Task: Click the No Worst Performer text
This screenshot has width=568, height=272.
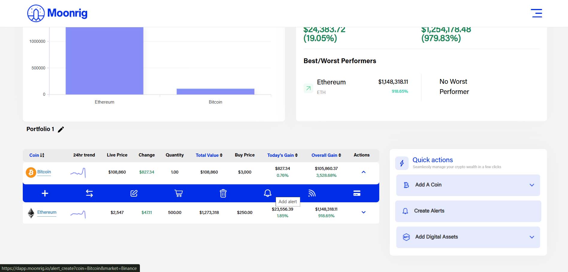Action: (x=454, y=87)
